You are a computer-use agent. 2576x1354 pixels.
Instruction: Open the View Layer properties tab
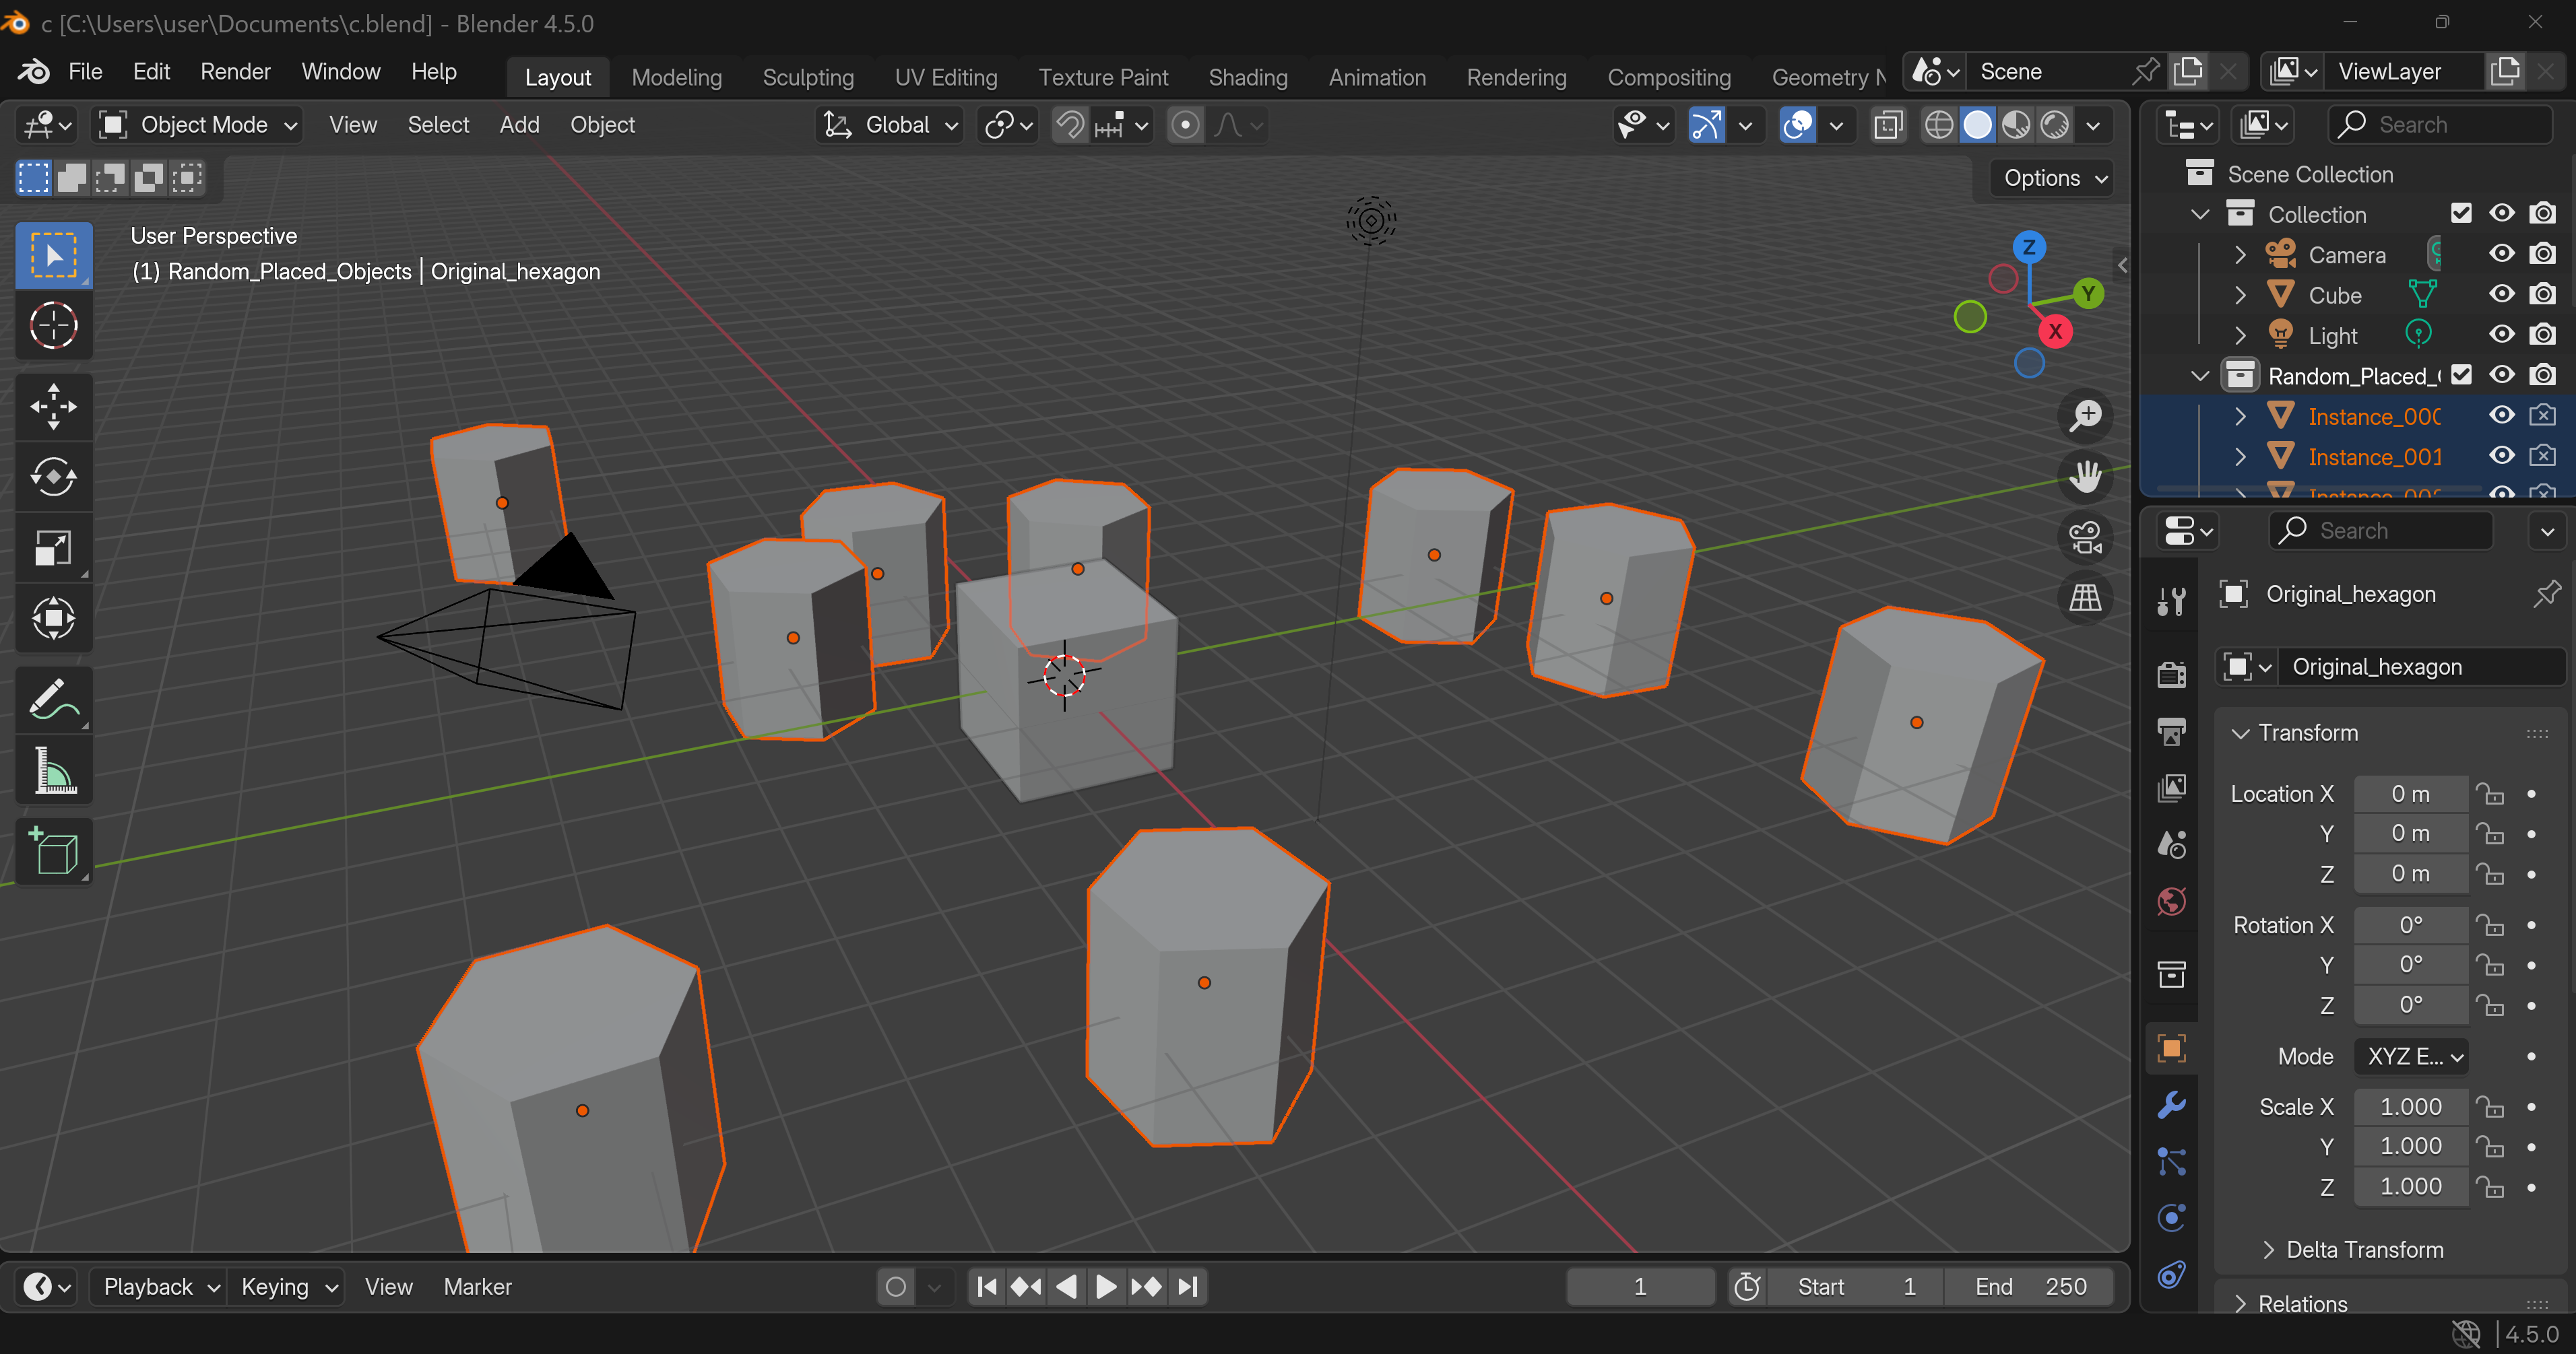tap(2171, 788)
